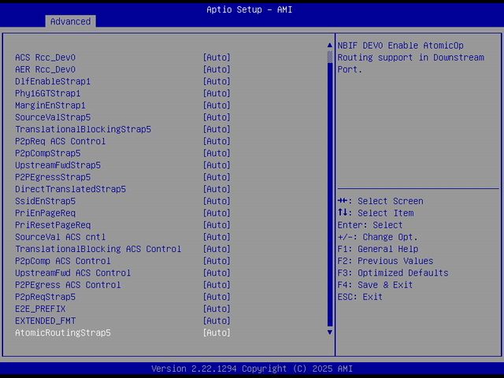Change TranslationalBlocking ACS Control [Auto] value

coord(217,249)
